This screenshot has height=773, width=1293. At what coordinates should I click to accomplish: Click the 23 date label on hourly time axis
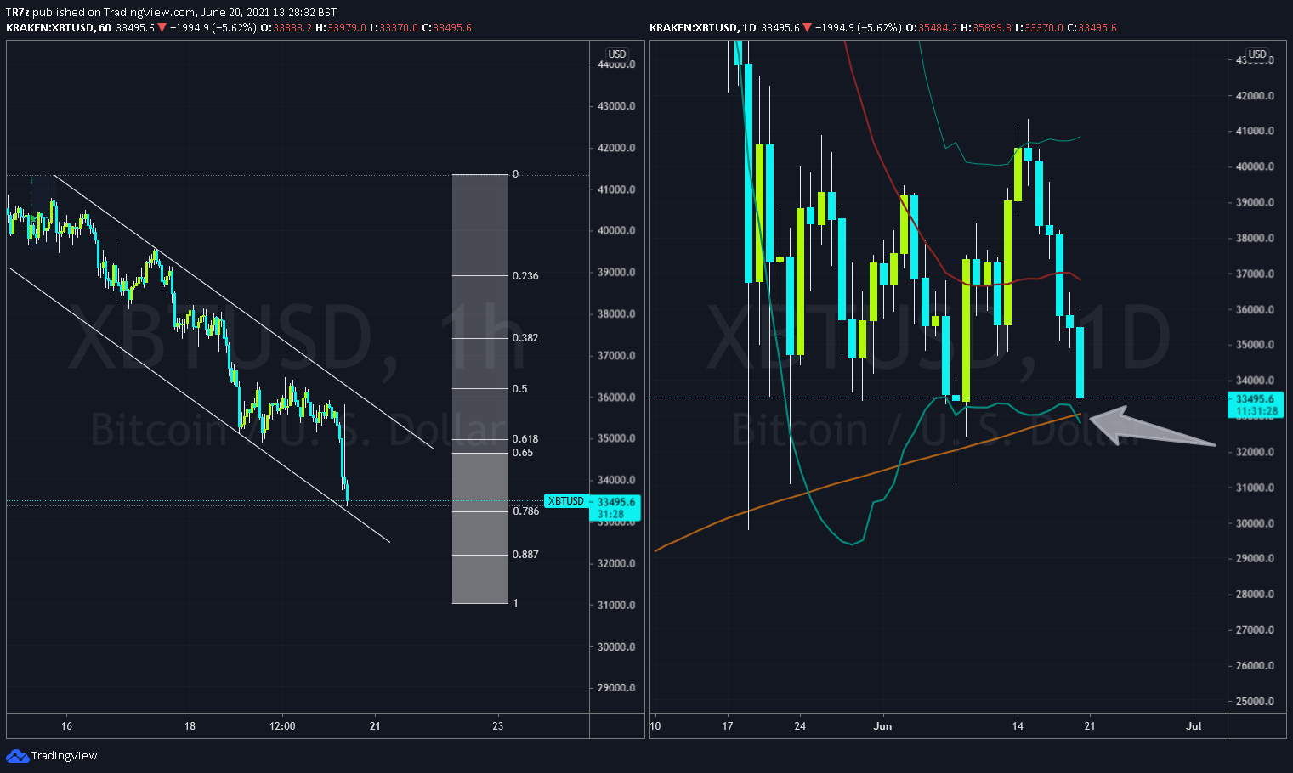(498, 726)
